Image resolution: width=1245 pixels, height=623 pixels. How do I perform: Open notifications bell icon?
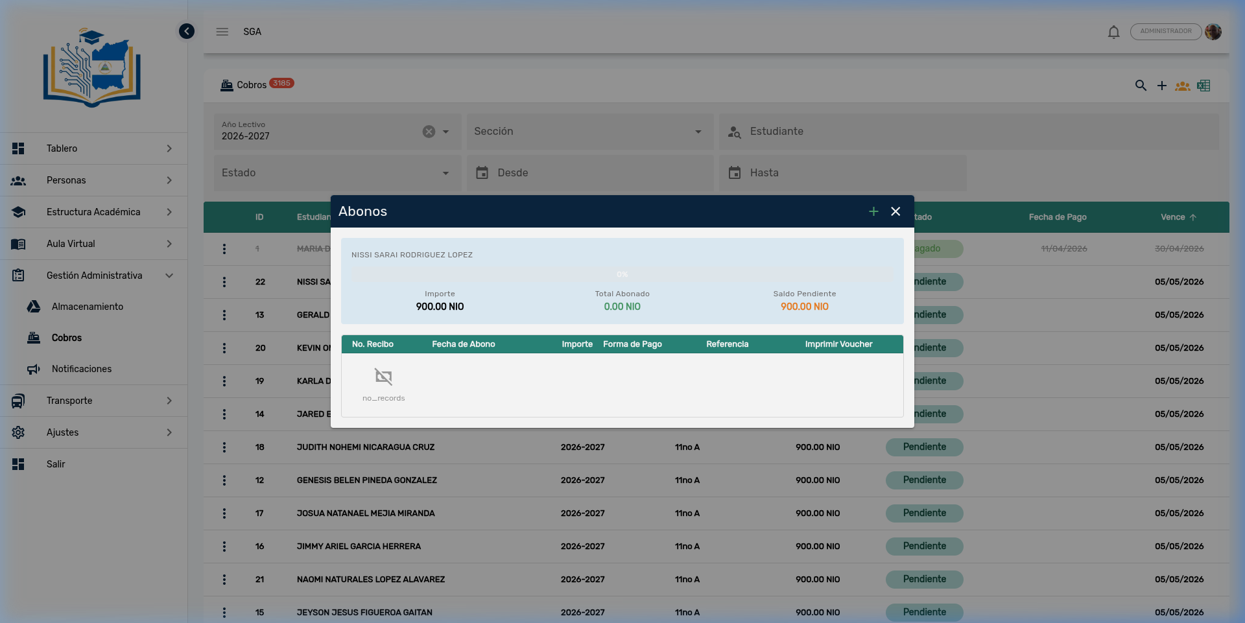[1113, 32]
